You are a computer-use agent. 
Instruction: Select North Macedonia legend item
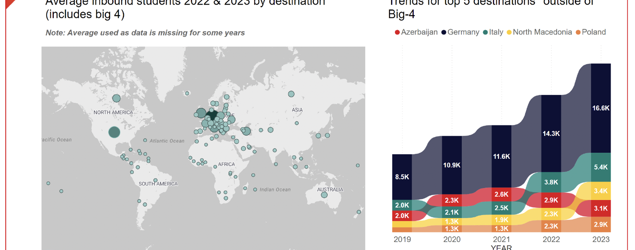tap(539, 32)
